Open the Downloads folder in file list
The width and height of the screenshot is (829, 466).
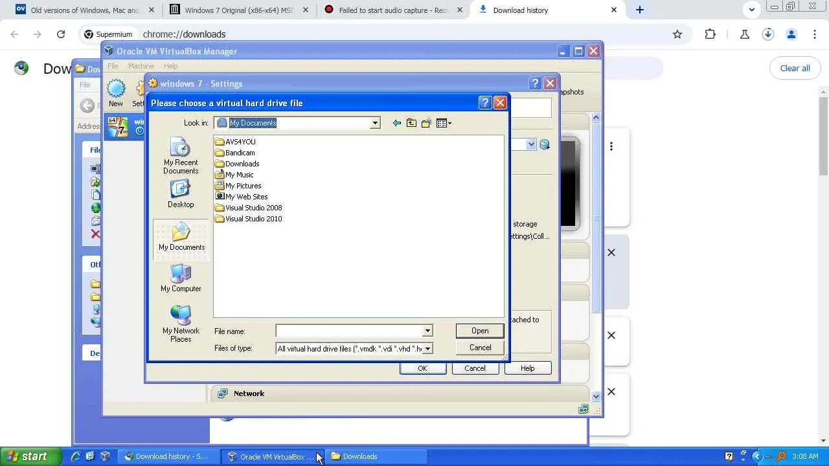click(x=237, y=164)
